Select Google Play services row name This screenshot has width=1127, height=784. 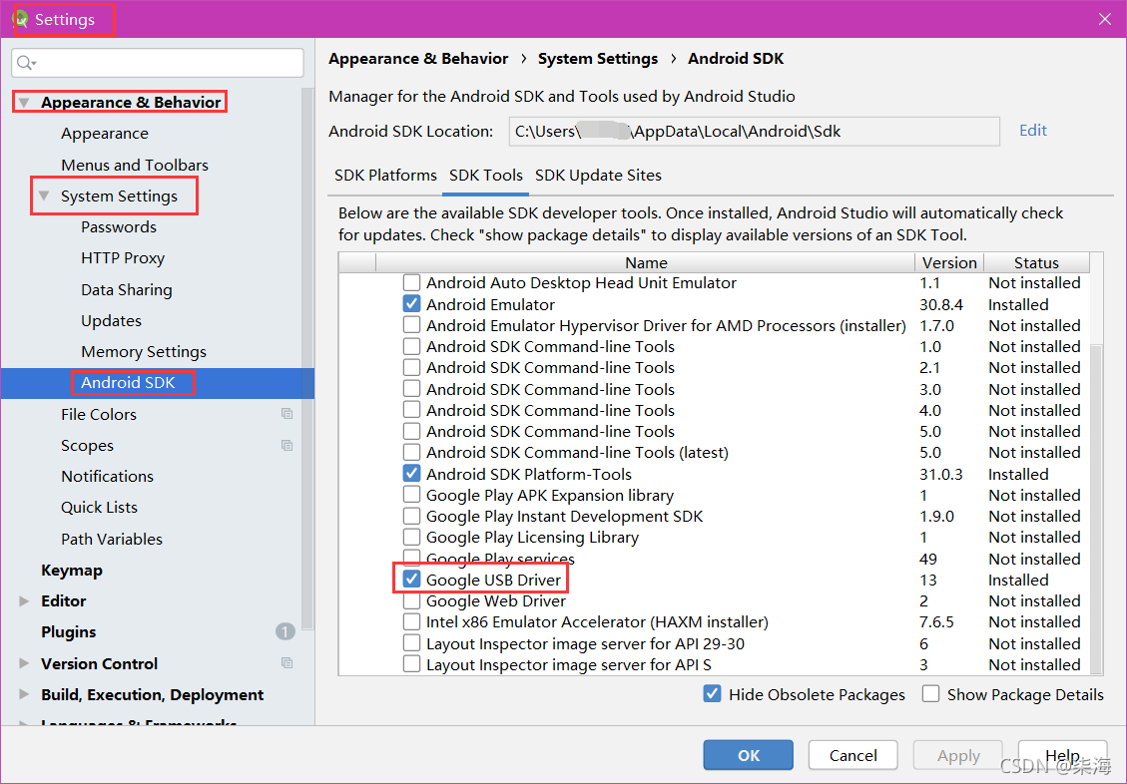point(500,559)
